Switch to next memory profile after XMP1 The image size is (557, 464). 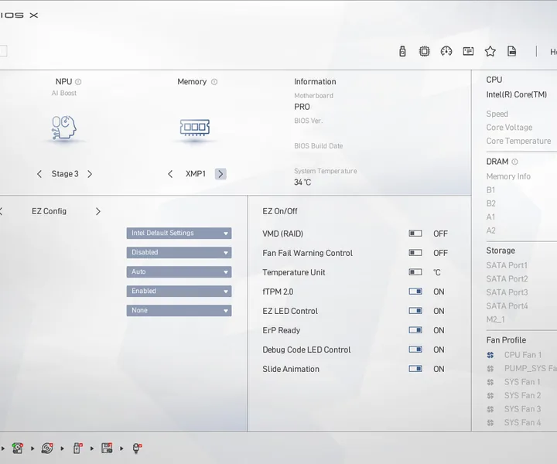[x=220, y=174]
